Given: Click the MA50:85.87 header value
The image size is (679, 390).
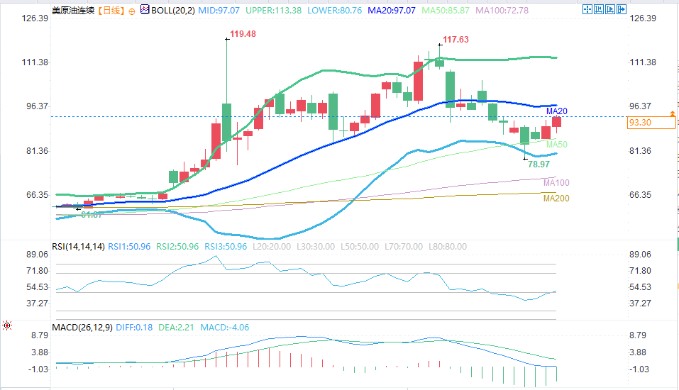Looking at the screenshot, I should coord(446,10).
